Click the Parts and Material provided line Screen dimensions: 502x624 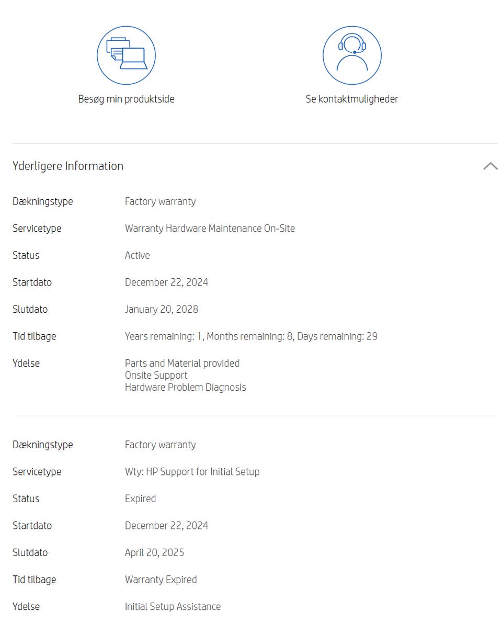pyautogui.click(x=182, y=363)
